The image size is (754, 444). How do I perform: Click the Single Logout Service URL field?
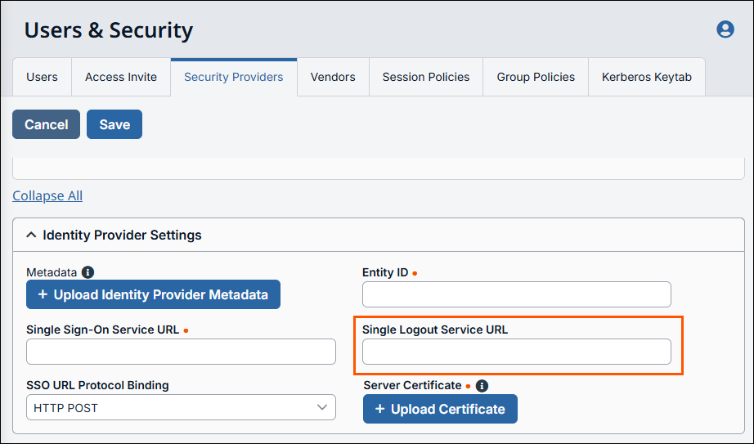click(x=516, y=352)
